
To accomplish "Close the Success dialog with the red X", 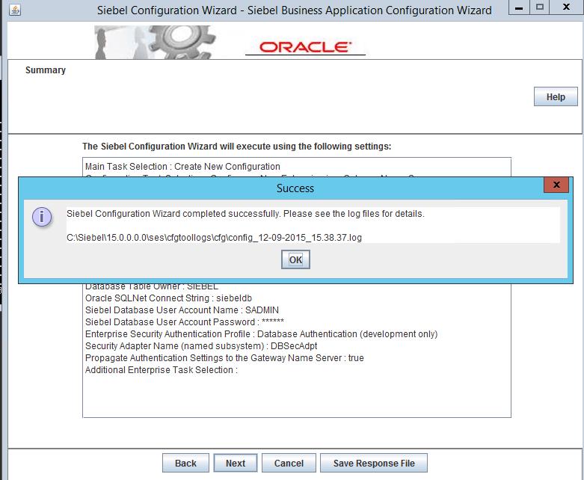I will [x=554, y=185].
